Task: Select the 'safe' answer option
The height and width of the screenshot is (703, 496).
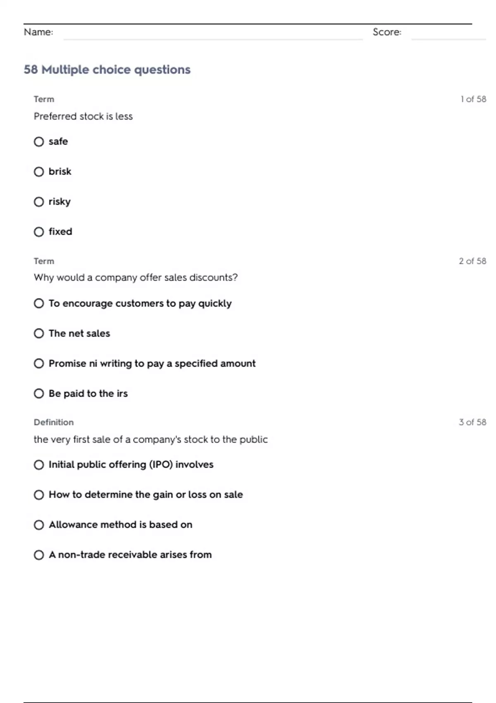Action: coord(39,142)
